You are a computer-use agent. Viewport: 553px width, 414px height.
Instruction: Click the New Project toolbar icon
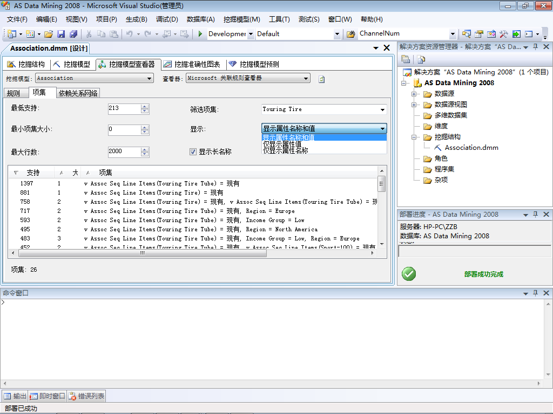[x=12, y=34]
